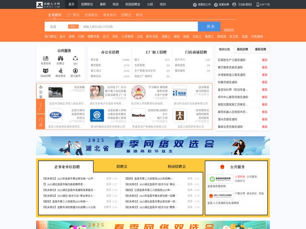Open 公招 in the top navigation

click(150, 4)
